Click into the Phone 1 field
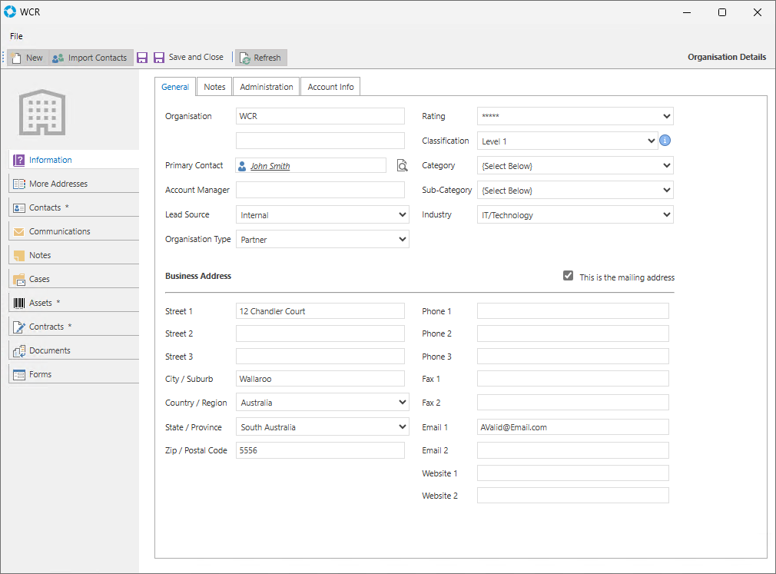Screen dimensions: 776x574 pyautogui.click(x=572, y=311)
